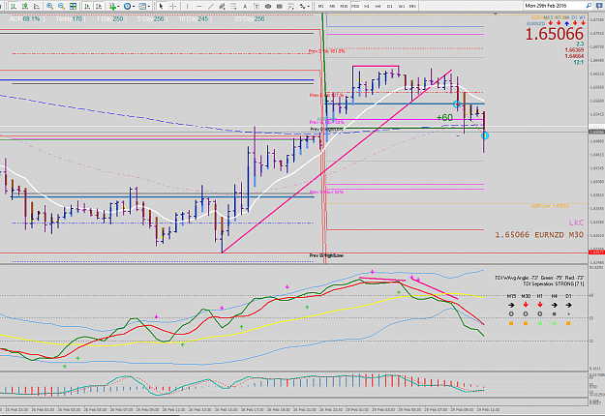Screen dimensions: 605x416
Task: Switch to the M5 timeframe
Action: tap(332, 6)
